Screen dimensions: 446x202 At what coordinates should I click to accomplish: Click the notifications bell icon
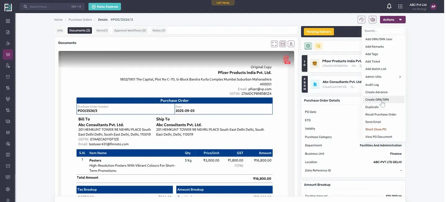389,6
